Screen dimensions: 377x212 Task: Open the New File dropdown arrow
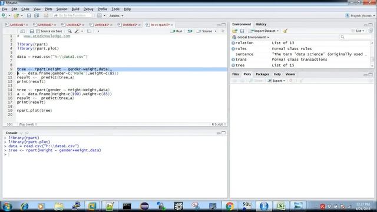pos(9,16)
